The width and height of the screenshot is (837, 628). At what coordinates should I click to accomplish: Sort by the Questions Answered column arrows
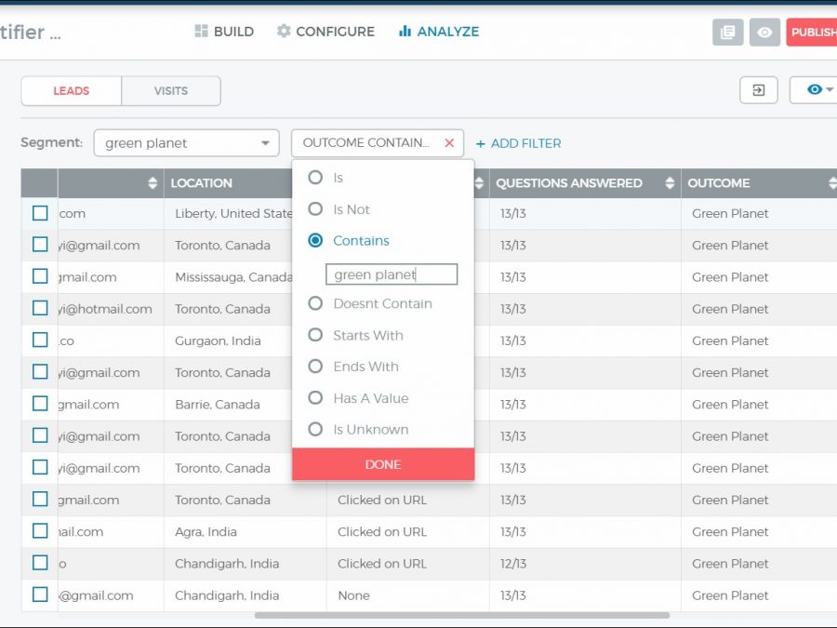click(x=670, y=183)
